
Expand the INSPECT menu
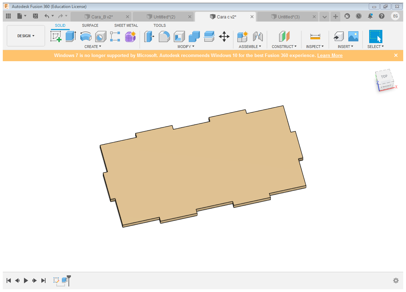[315, 47]
